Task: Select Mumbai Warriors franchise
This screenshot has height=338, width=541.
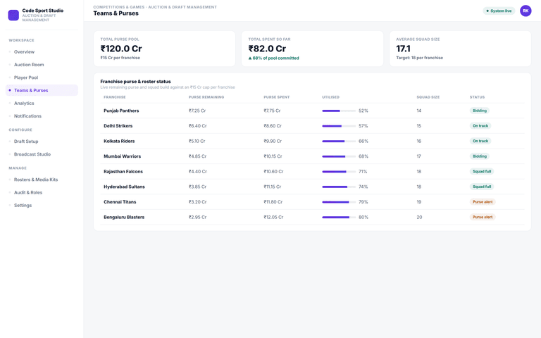Action: pos(122,156)
